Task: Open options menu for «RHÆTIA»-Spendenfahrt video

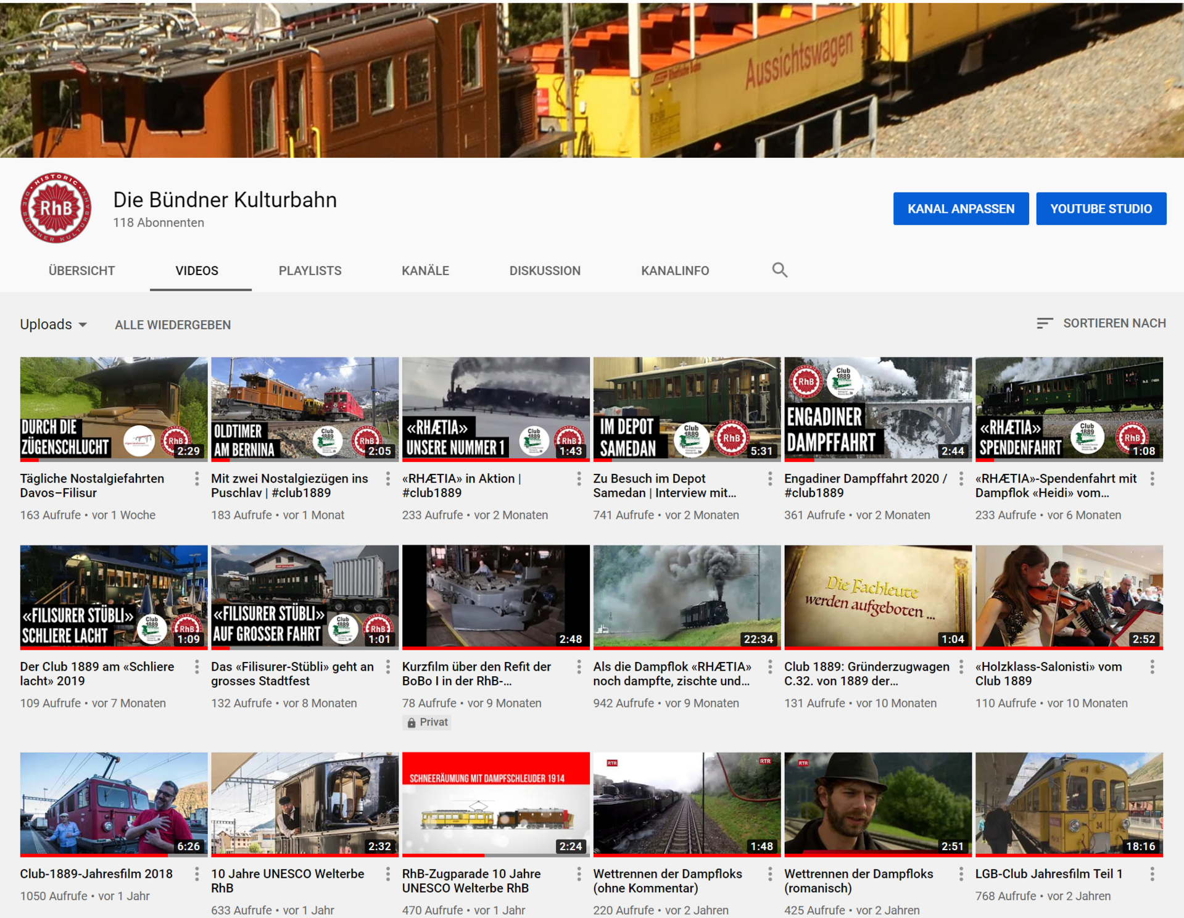Action: (x=1152, y=479)
